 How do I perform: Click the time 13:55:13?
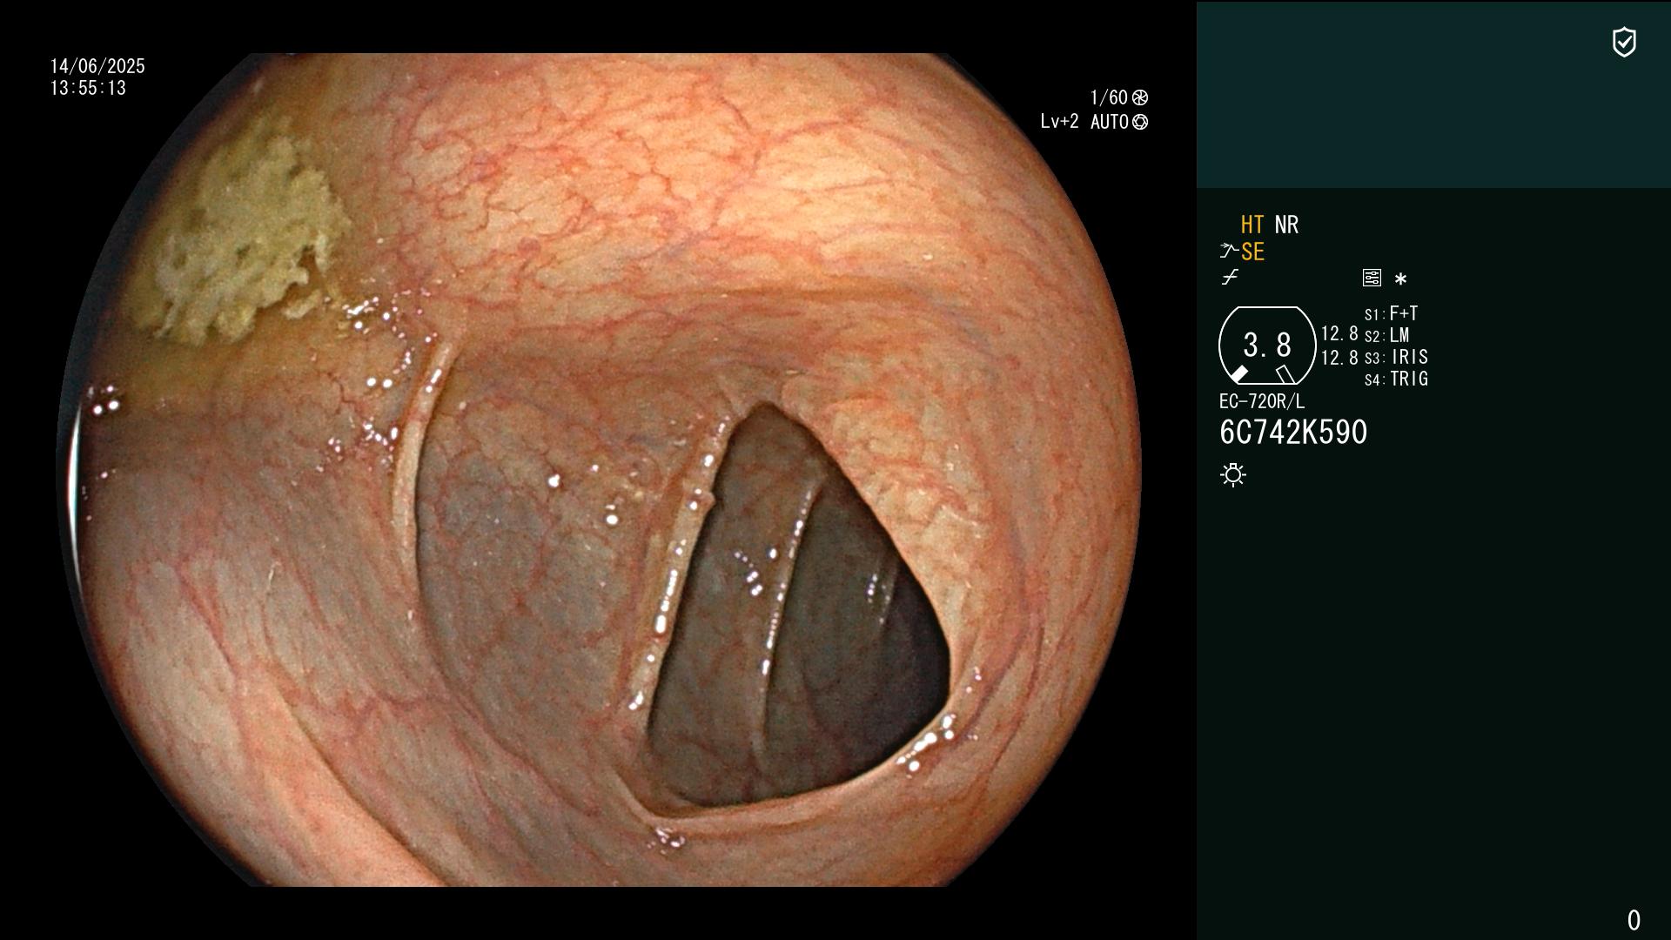88,88
